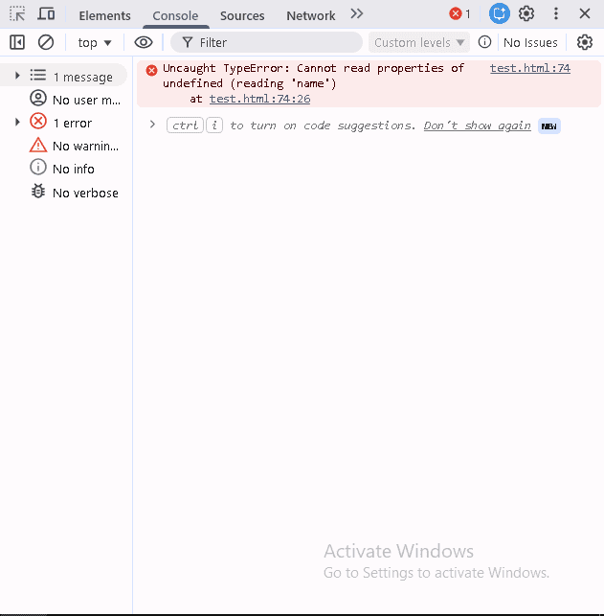Switch to the Network tab
Screen dimensions: 604x616
click(311, 15)
